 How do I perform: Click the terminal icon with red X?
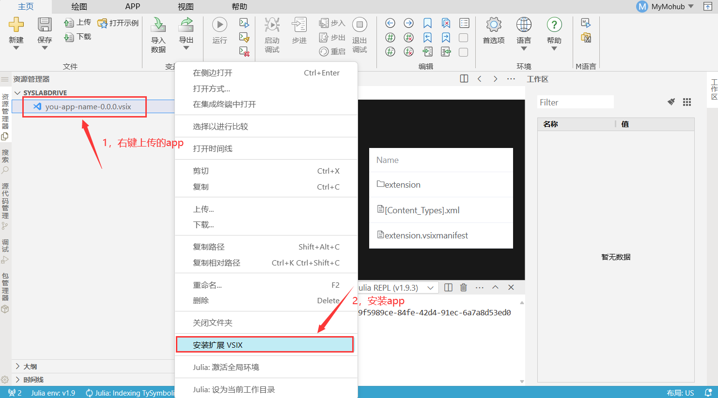[244, 51]
